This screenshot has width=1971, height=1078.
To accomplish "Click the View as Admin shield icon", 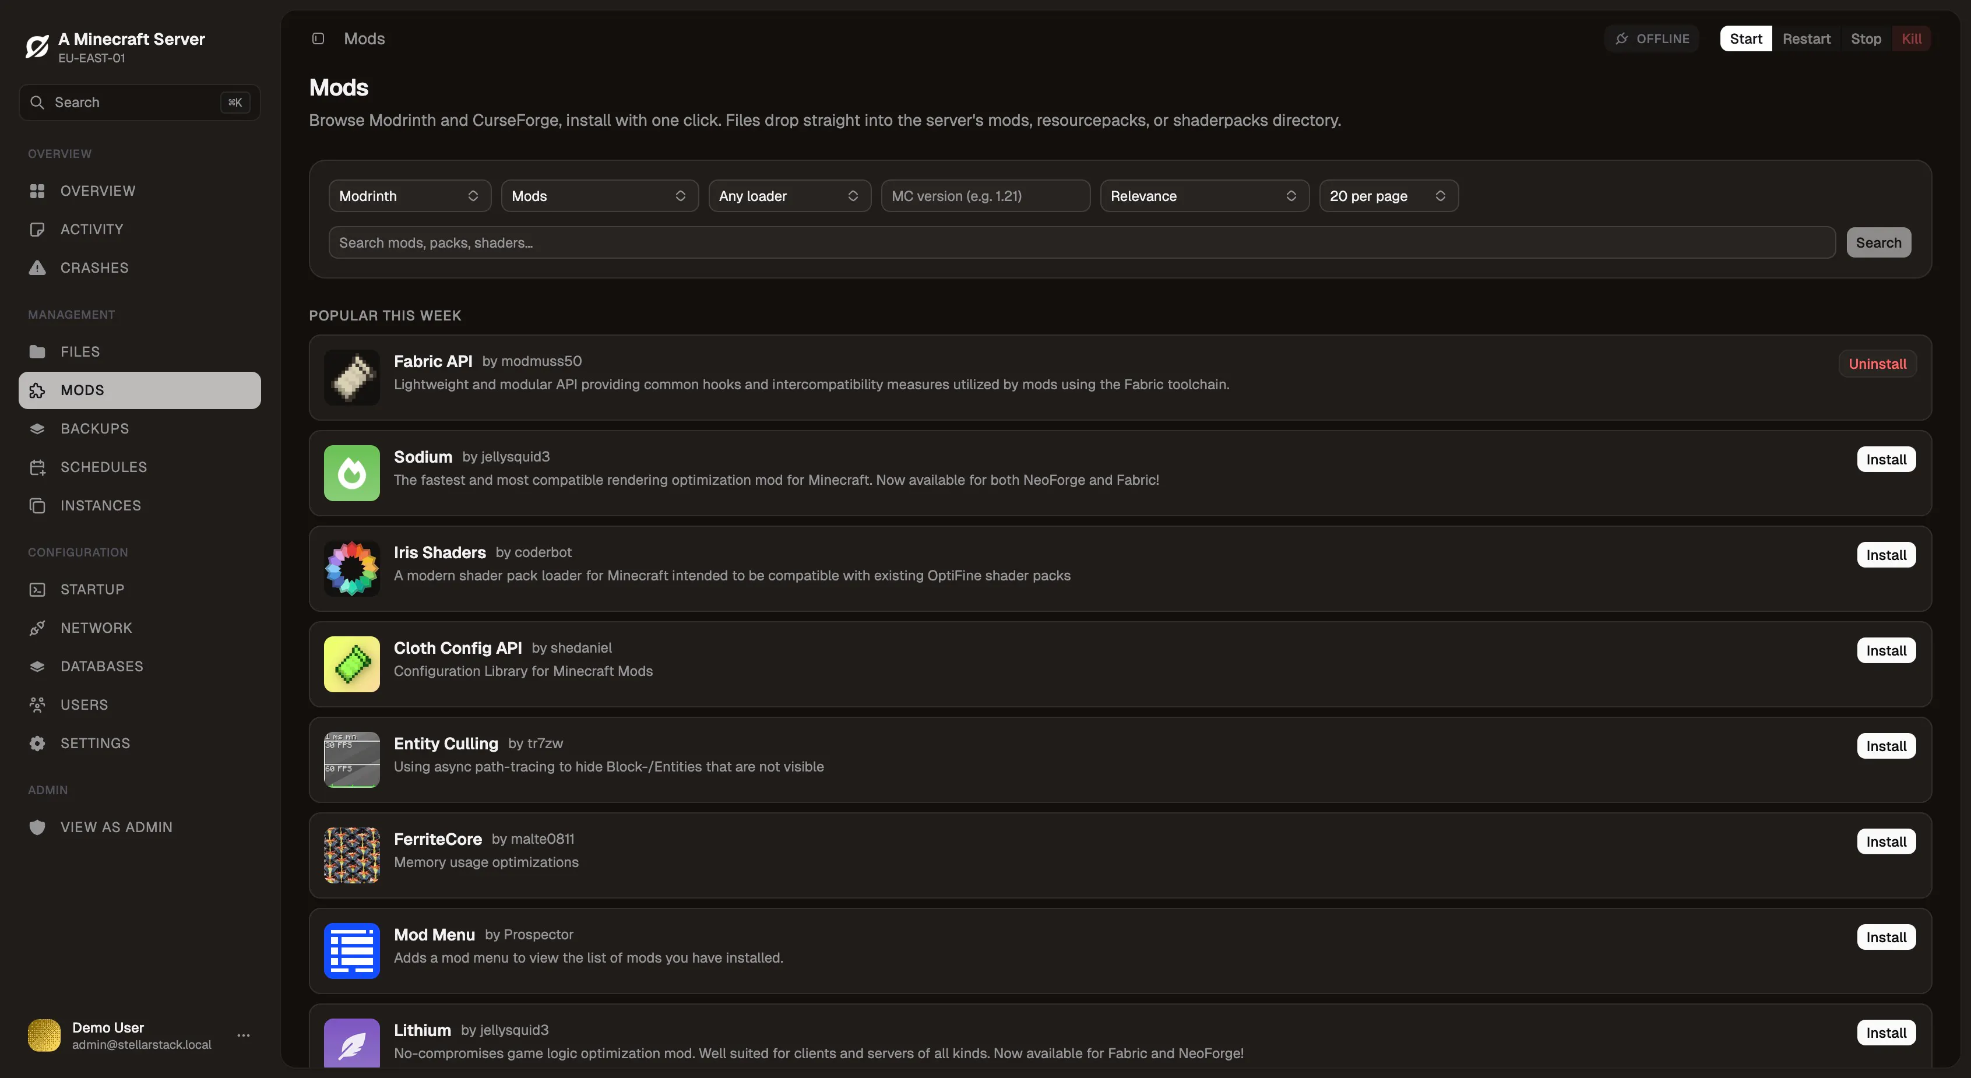I will coord(37,827).
